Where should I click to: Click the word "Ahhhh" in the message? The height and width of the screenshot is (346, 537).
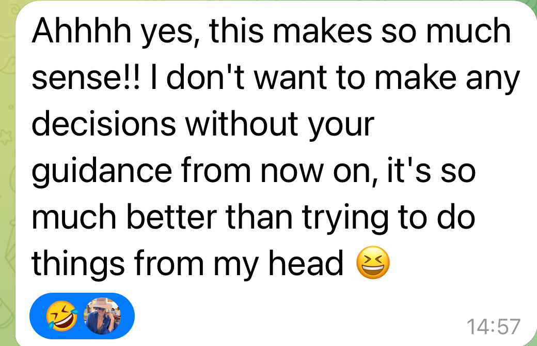tap(82, 31)
